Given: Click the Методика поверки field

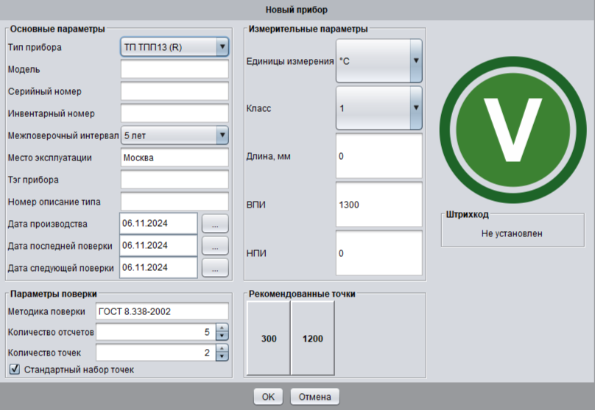Looking at the screenshot, I should click(x=162, y=312).
